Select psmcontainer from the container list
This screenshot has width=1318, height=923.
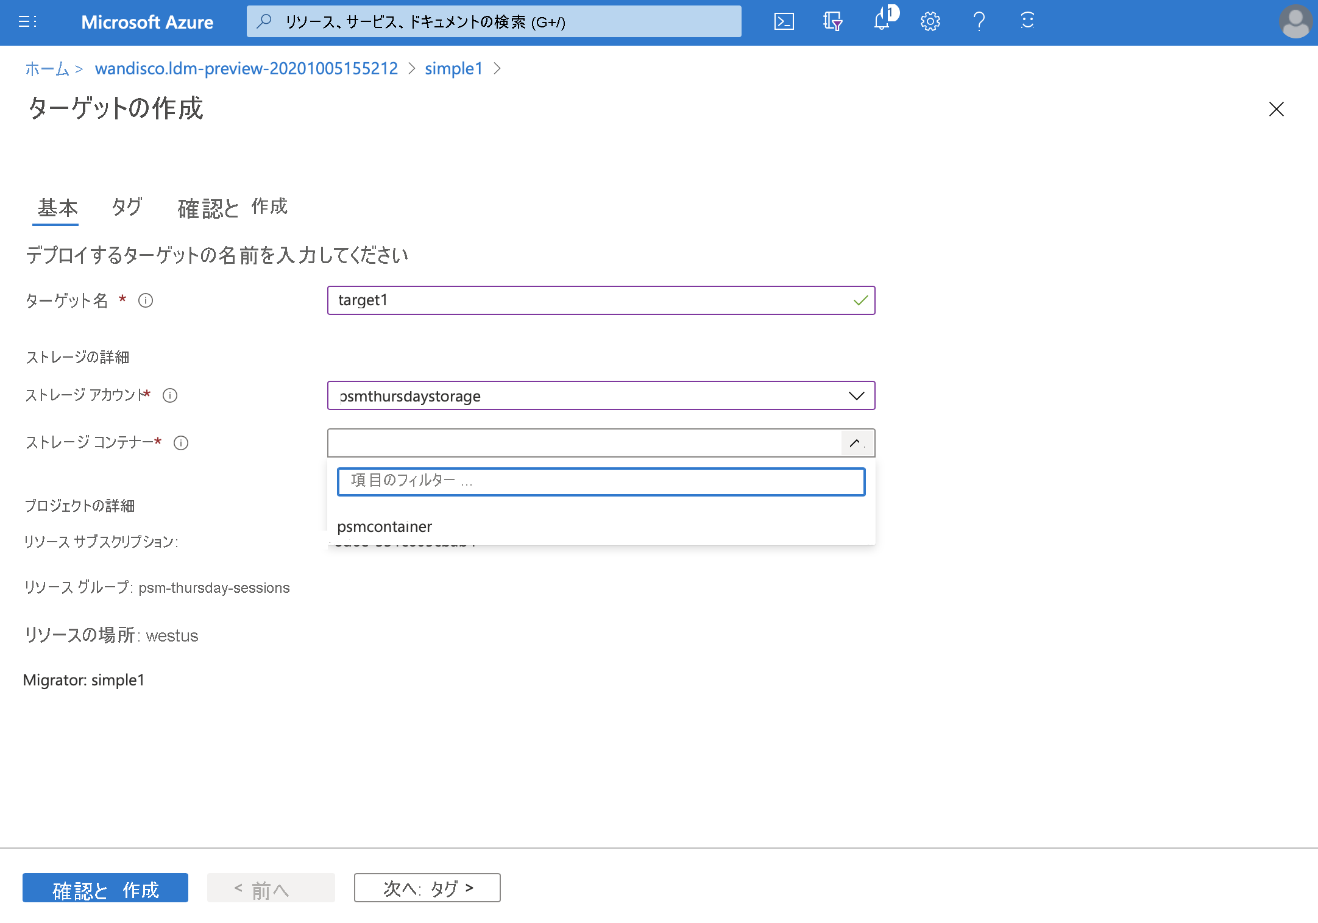384,526
